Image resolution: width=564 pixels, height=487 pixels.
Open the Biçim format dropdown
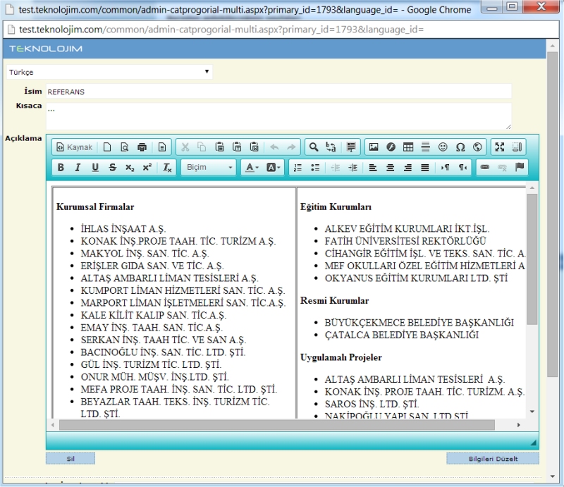click(209, 168)
